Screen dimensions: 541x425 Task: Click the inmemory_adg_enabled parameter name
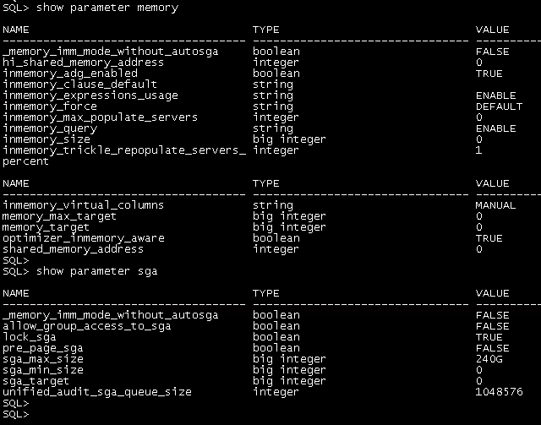(69, 74)
